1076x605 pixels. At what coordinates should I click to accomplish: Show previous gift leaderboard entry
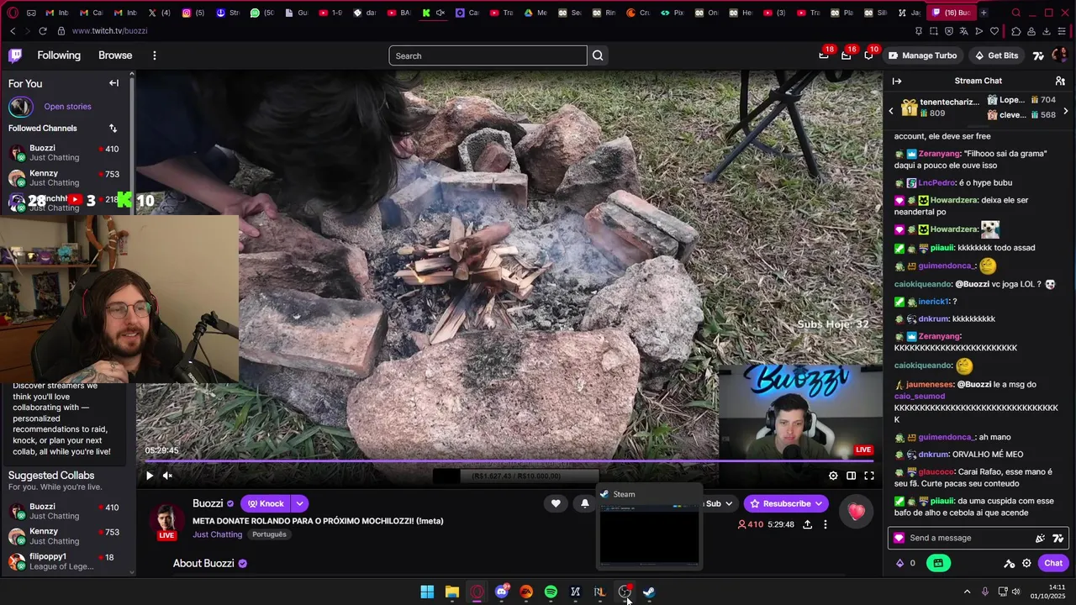(891, 111)
